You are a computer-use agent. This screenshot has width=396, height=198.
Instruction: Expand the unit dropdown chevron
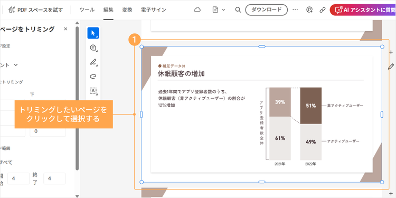point(16,65)
